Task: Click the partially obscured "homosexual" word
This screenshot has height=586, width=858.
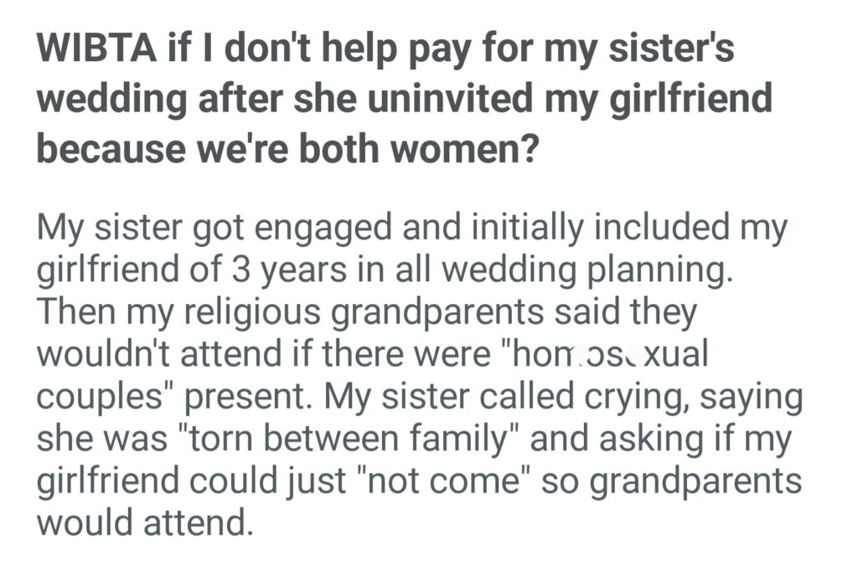Action: point(625,356)
